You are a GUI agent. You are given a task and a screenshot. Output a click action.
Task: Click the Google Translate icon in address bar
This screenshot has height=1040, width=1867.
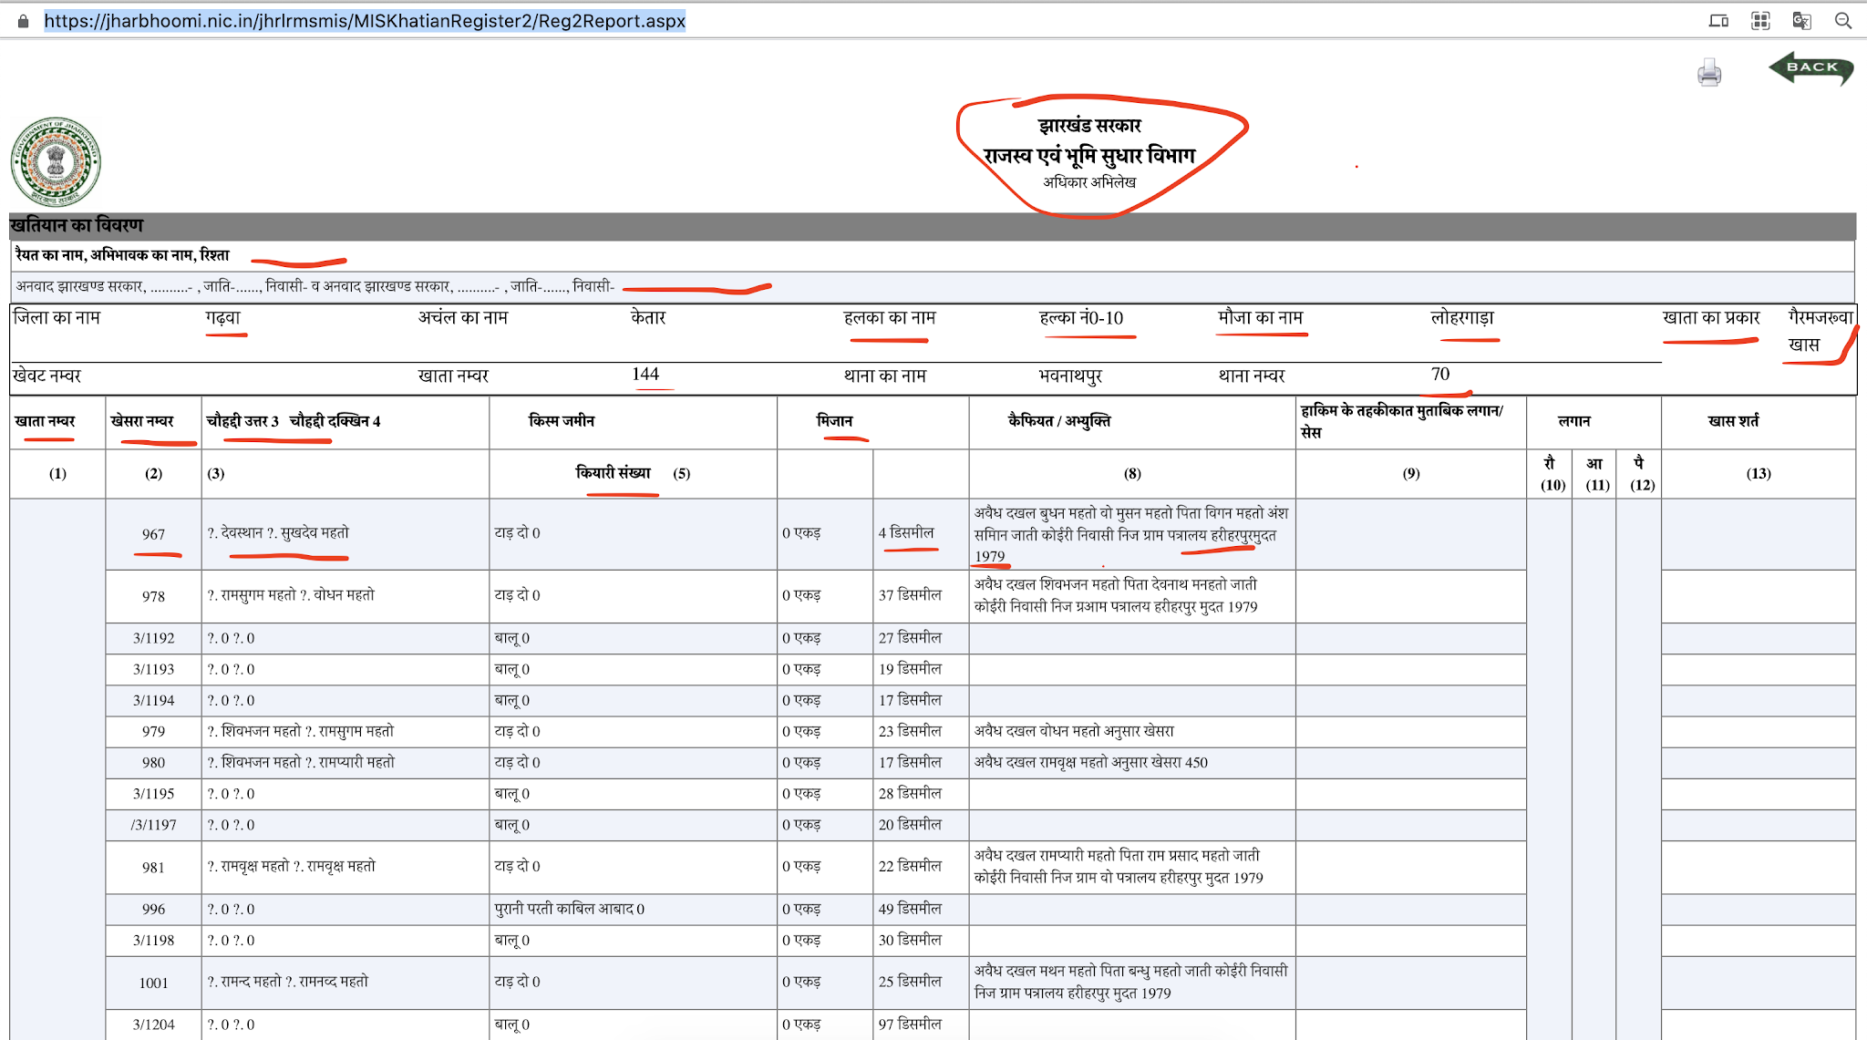pos(1801,20)
